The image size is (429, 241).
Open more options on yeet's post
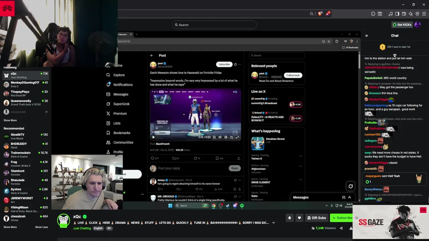[239, 64]
